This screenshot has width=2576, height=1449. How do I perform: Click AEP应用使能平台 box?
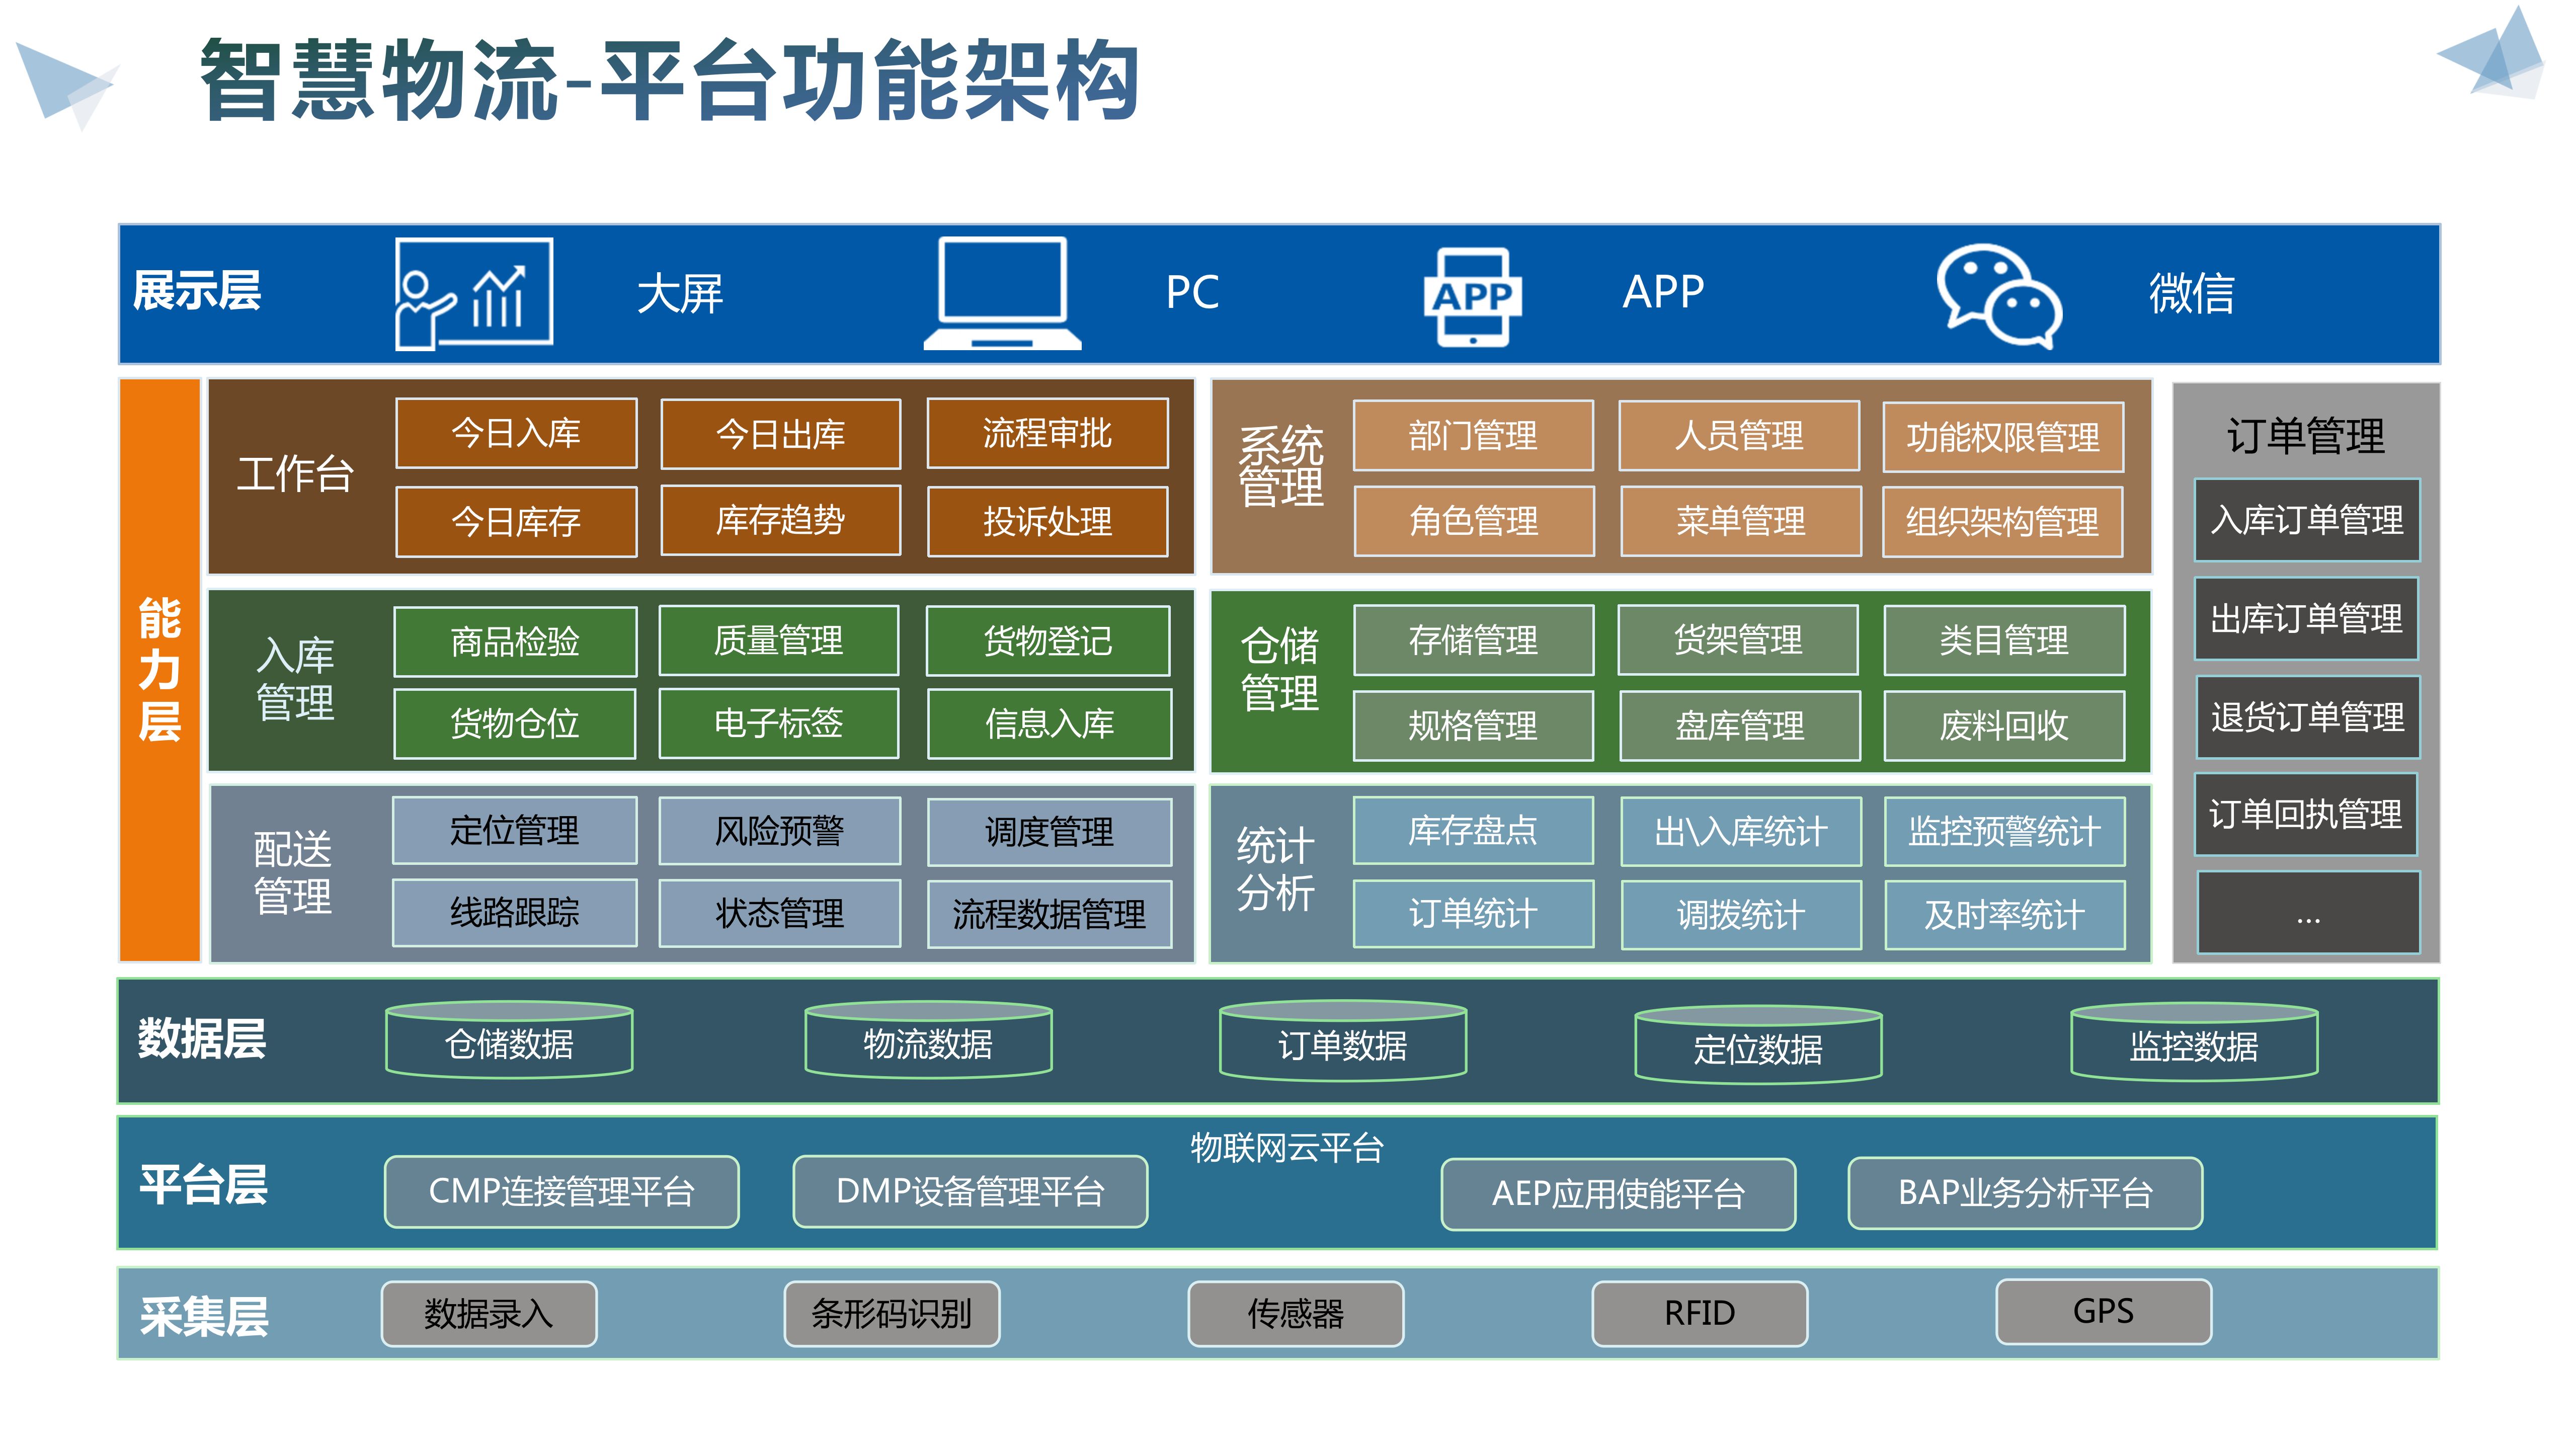coord(1618,1194)
